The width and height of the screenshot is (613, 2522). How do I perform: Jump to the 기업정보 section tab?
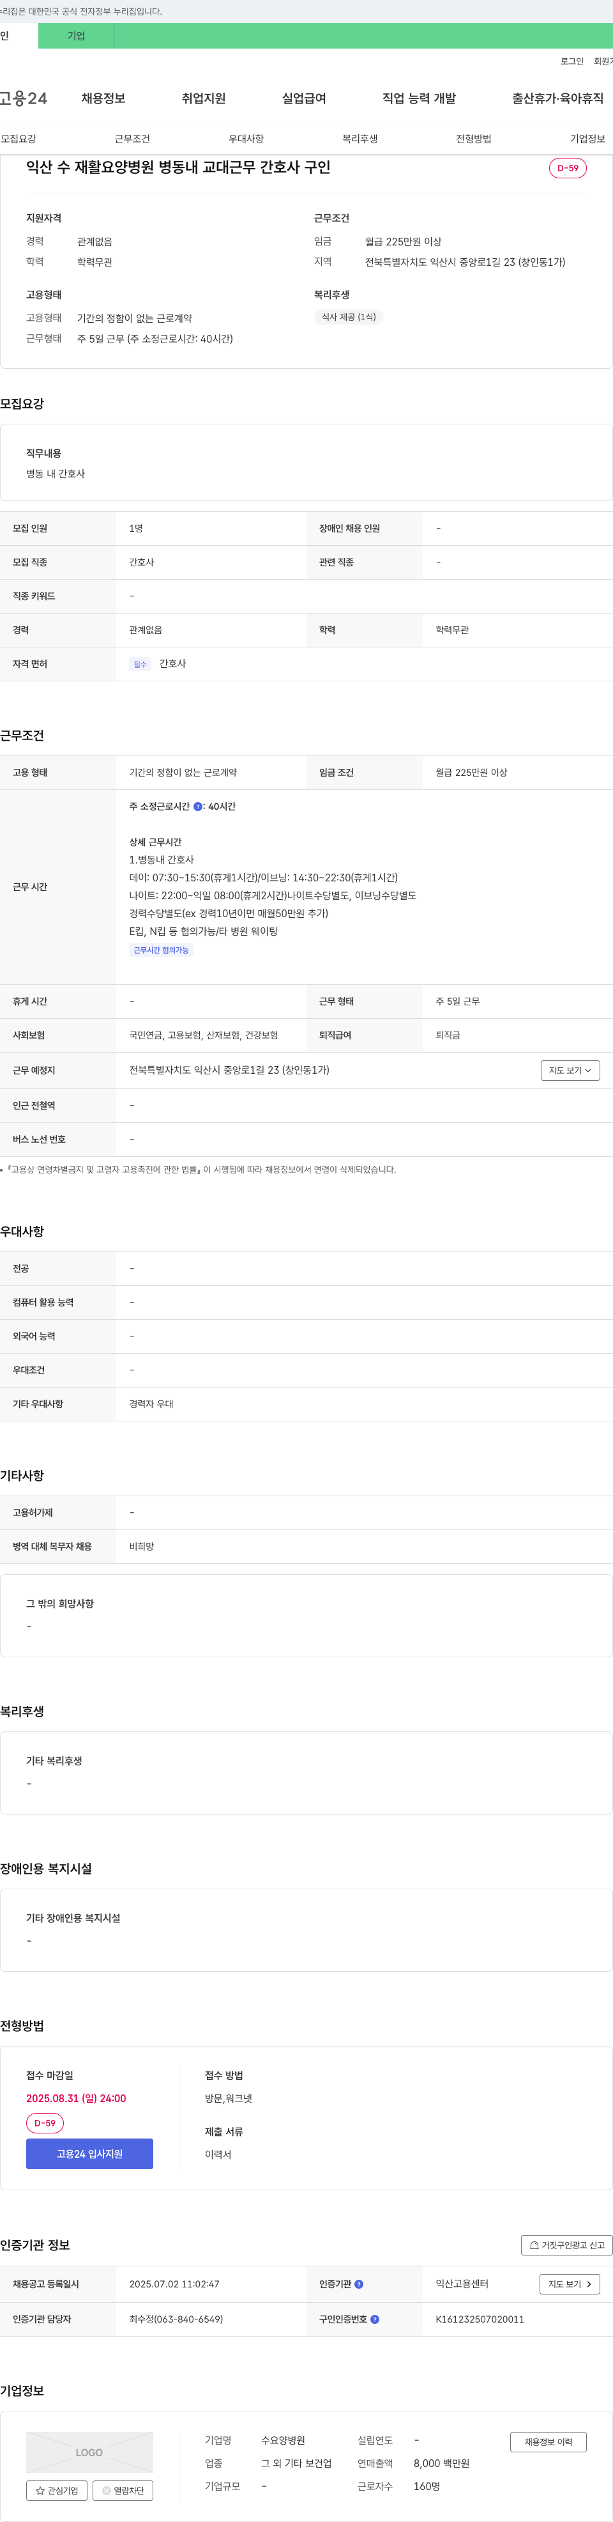[x=587, y=139]
